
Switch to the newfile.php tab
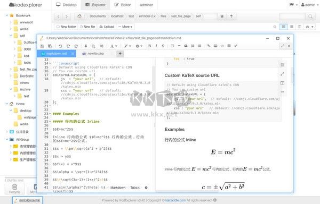pos(95,54)
